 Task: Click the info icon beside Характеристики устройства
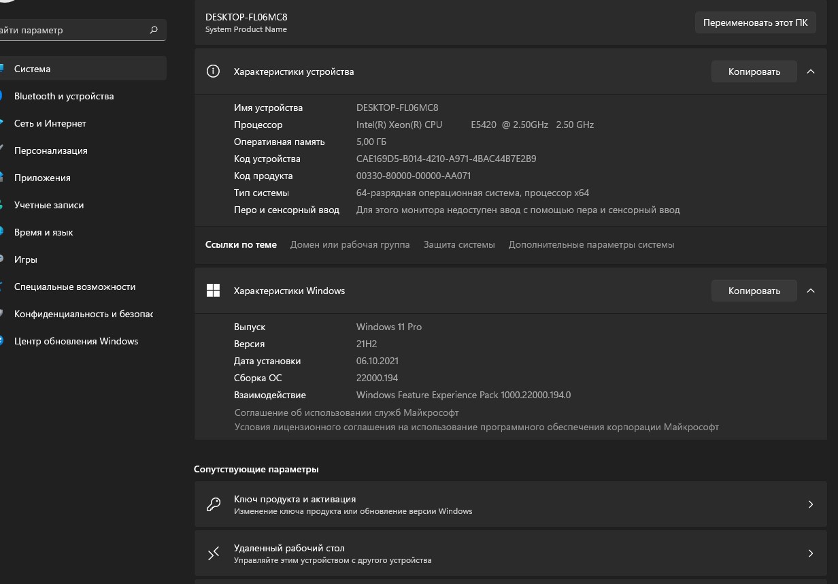pos(213,71)
